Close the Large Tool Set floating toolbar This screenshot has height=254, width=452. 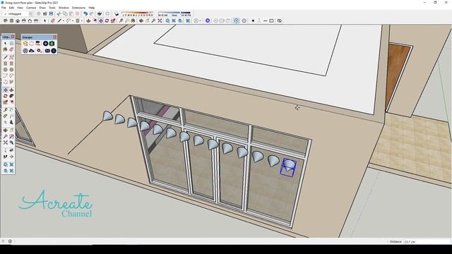[x=13, y=37]
